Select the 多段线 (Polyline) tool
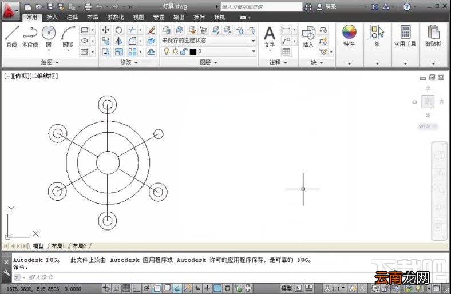The height and width of the screenshot is (294, 451). tap(30, 37)
